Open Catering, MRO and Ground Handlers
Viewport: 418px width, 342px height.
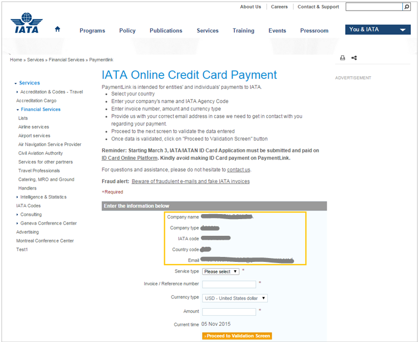[46, 184]
